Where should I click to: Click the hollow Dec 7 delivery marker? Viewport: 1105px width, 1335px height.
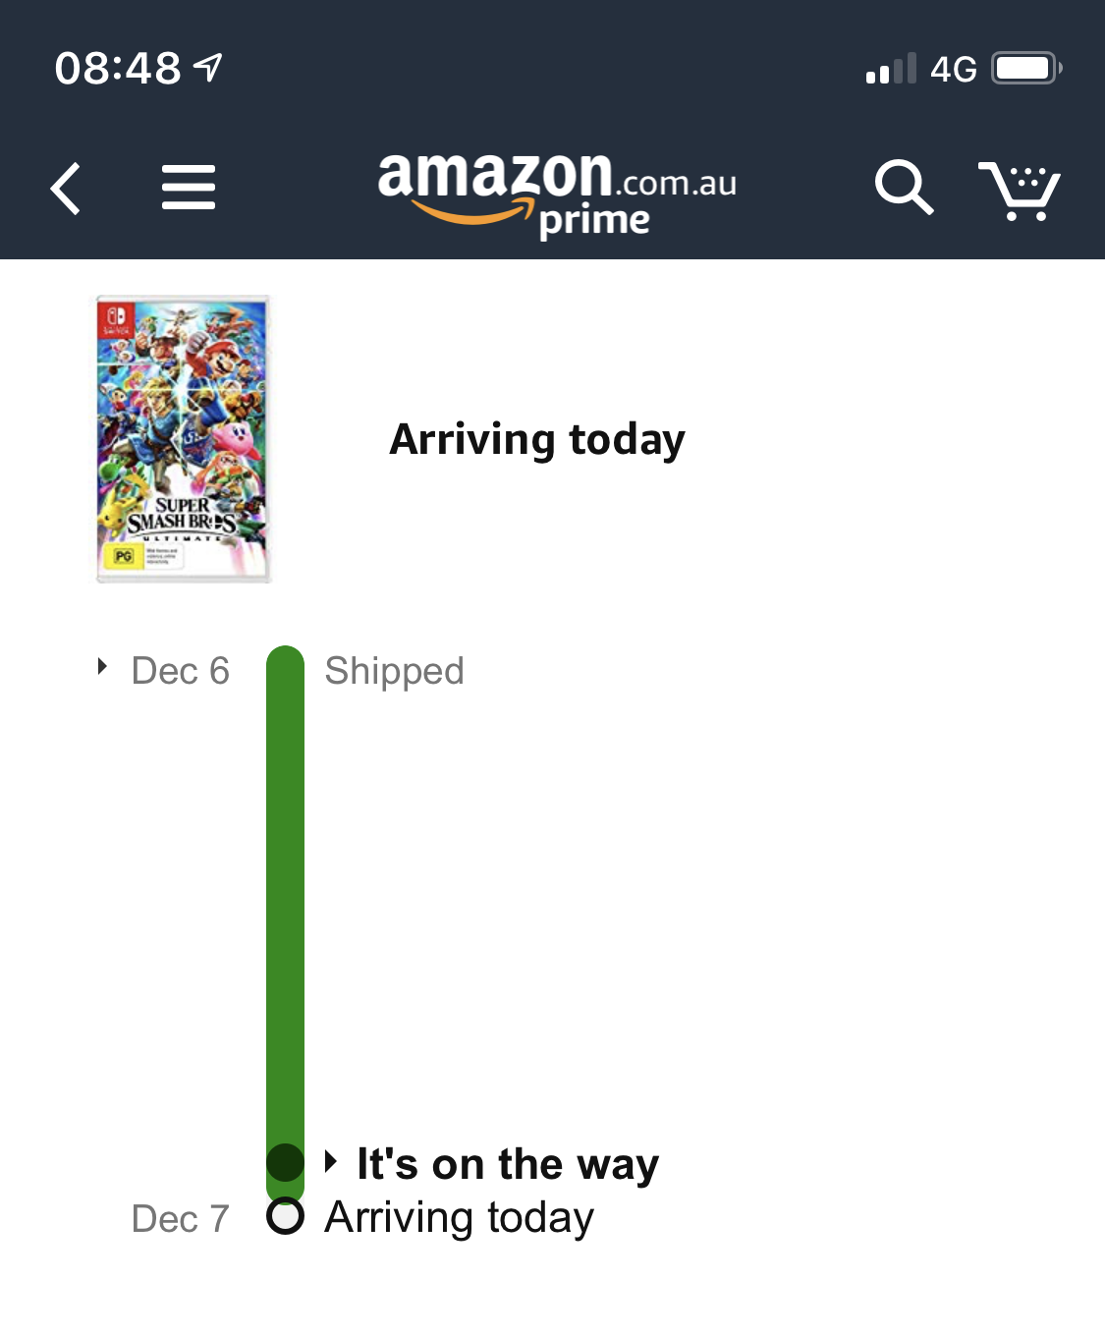coord(285,1216)
